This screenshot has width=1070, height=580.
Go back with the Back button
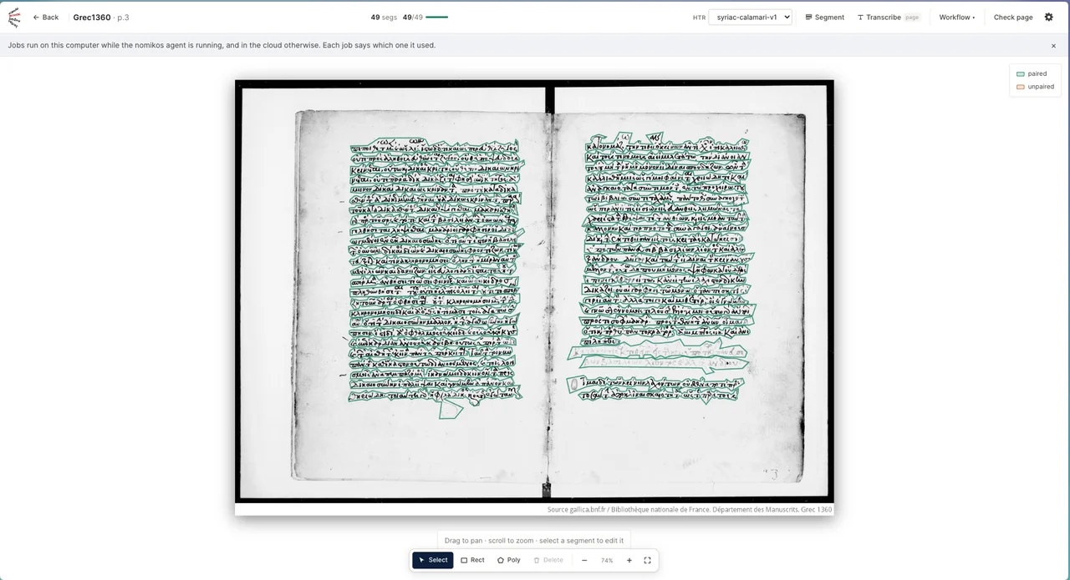point(46,18)
